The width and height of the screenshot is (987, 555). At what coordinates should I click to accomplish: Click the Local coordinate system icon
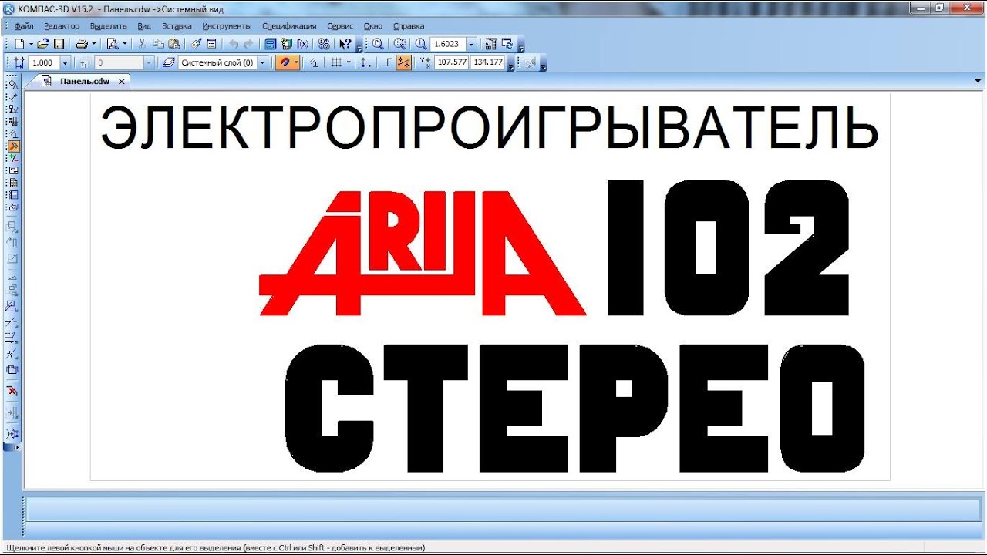click(x=366, y=63)
